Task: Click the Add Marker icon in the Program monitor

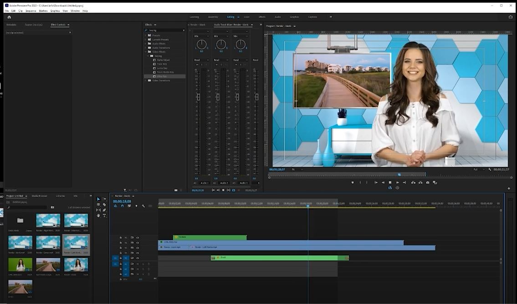Action: [x=353, y=182]
